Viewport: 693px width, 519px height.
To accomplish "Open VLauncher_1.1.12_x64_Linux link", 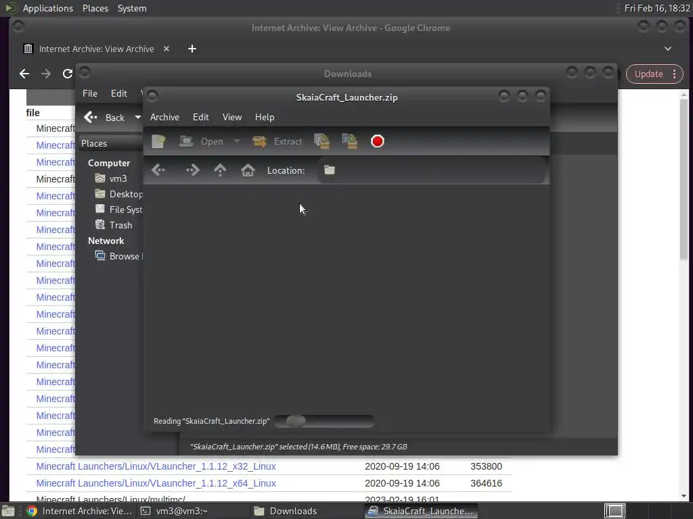I will [156, 483].
